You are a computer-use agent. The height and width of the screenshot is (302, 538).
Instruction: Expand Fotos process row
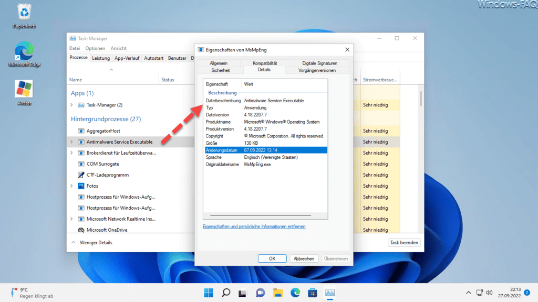tap(71, 186)
